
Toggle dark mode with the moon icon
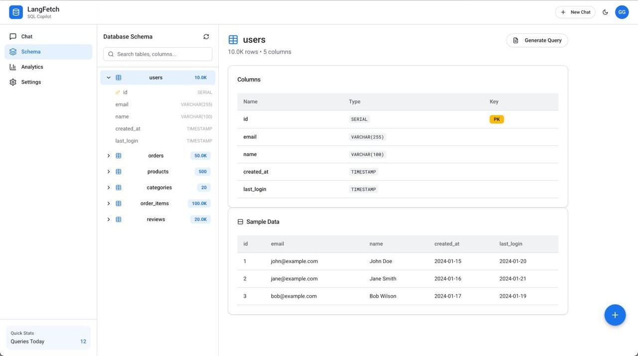[605, 12]
